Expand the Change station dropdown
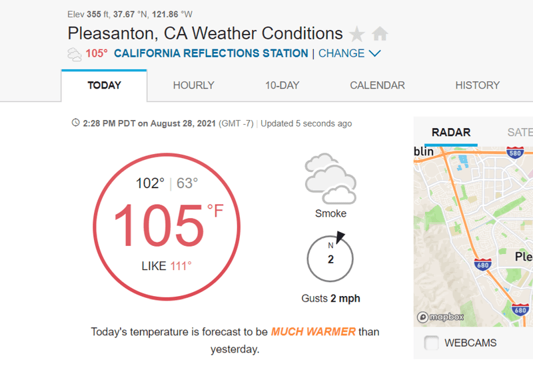Viewport: 533px width, 370px height. (x=341, y=53)
